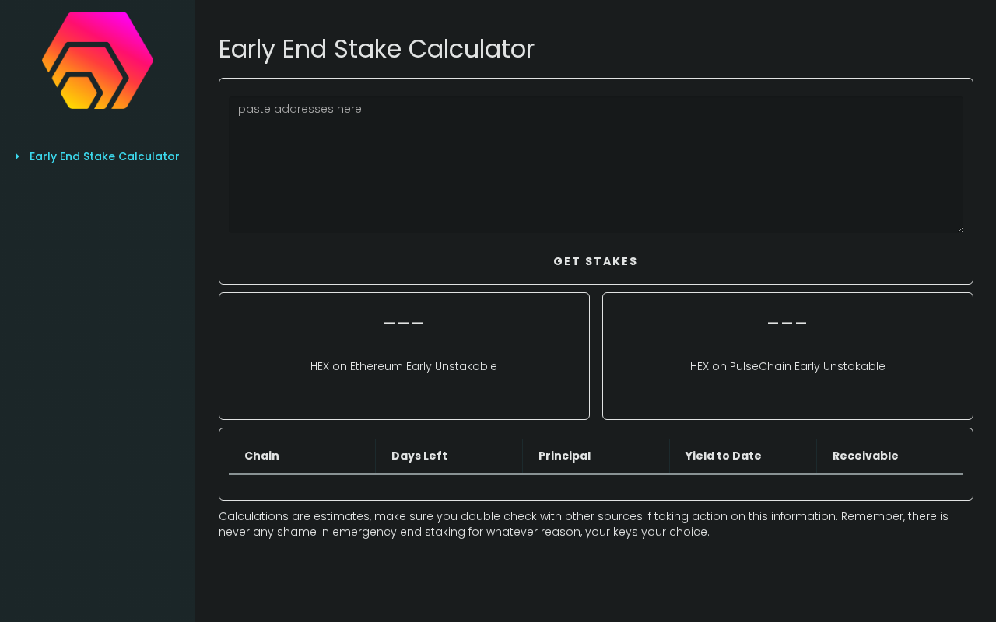The width and height of the screenshot is (996, 622).
Task: Click divider between Chain and Days Left headers
Action: 375,456
